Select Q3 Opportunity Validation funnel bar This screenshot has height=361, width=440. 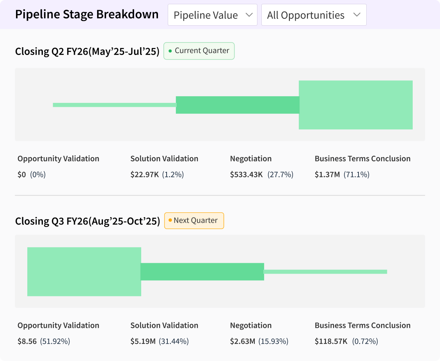(84, 271)
